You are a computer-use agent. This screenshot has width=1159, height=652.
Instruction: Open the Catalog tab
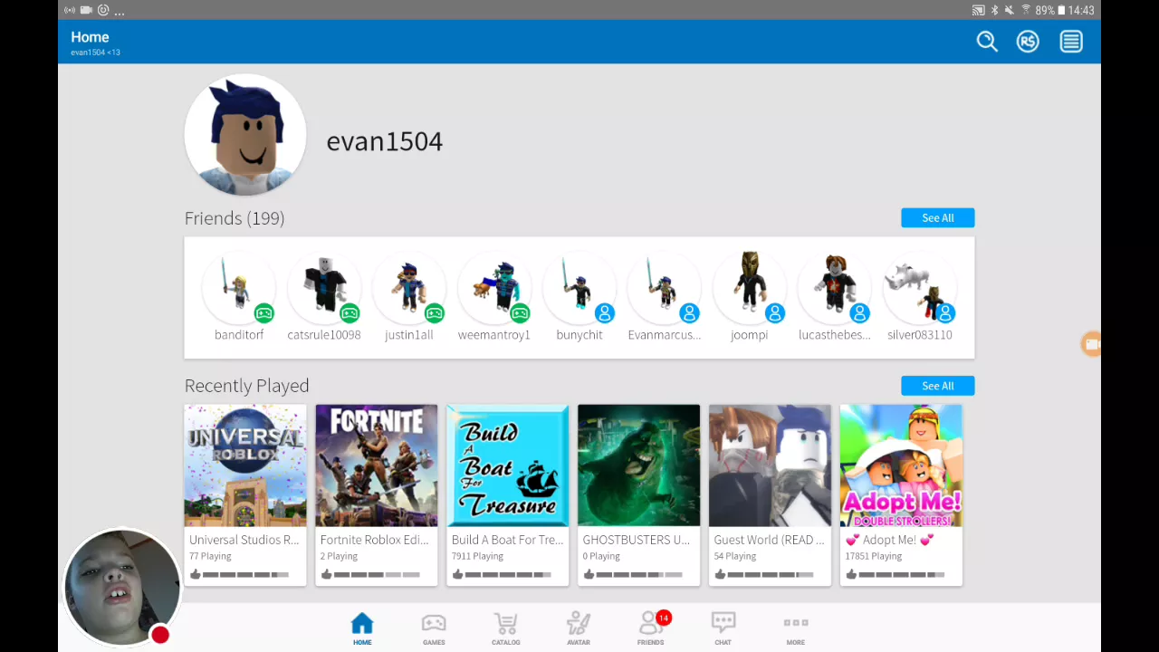(505, 628)
